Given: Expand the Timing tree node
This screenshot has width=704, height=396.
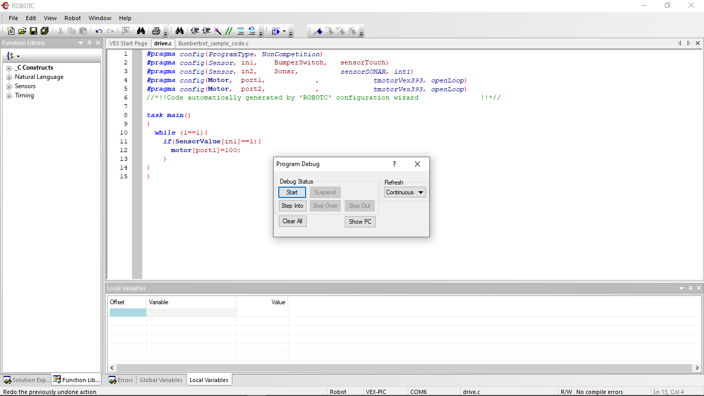Looking at the screenshot, I should tap(9, 96).
